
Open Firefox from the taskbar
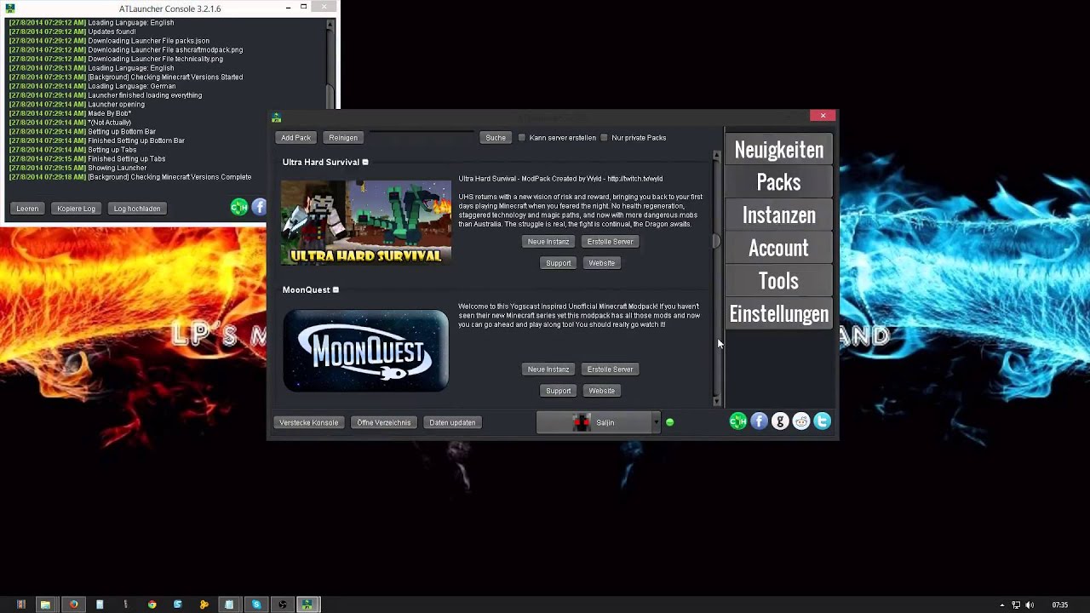tap(74, 604)
